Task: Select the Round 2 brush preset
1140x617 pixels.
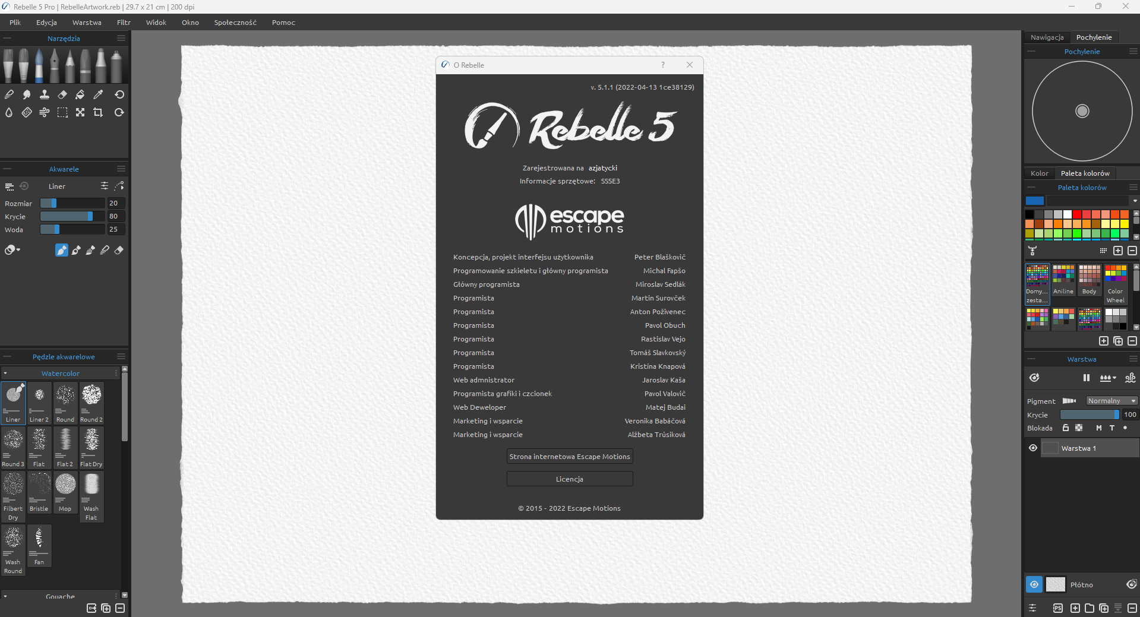Action: coord(91,403)
